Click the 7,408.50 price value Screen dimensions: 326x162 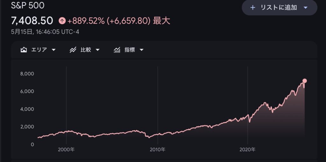(x=32, y=21)
